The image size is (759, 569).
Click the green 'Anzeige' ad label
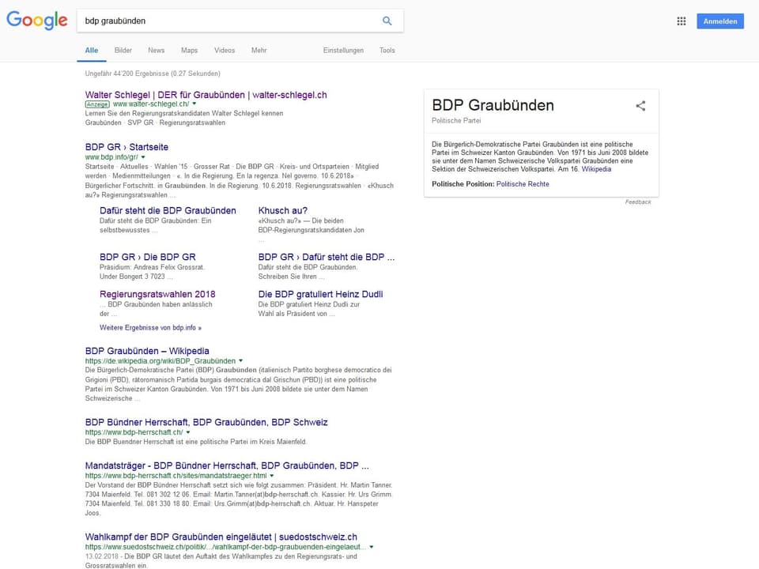[x=98, y=104]
